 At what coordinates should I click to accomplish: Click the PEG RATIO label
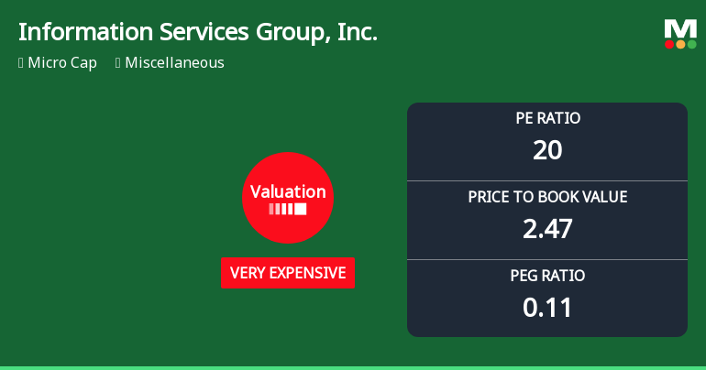point(547,276)
